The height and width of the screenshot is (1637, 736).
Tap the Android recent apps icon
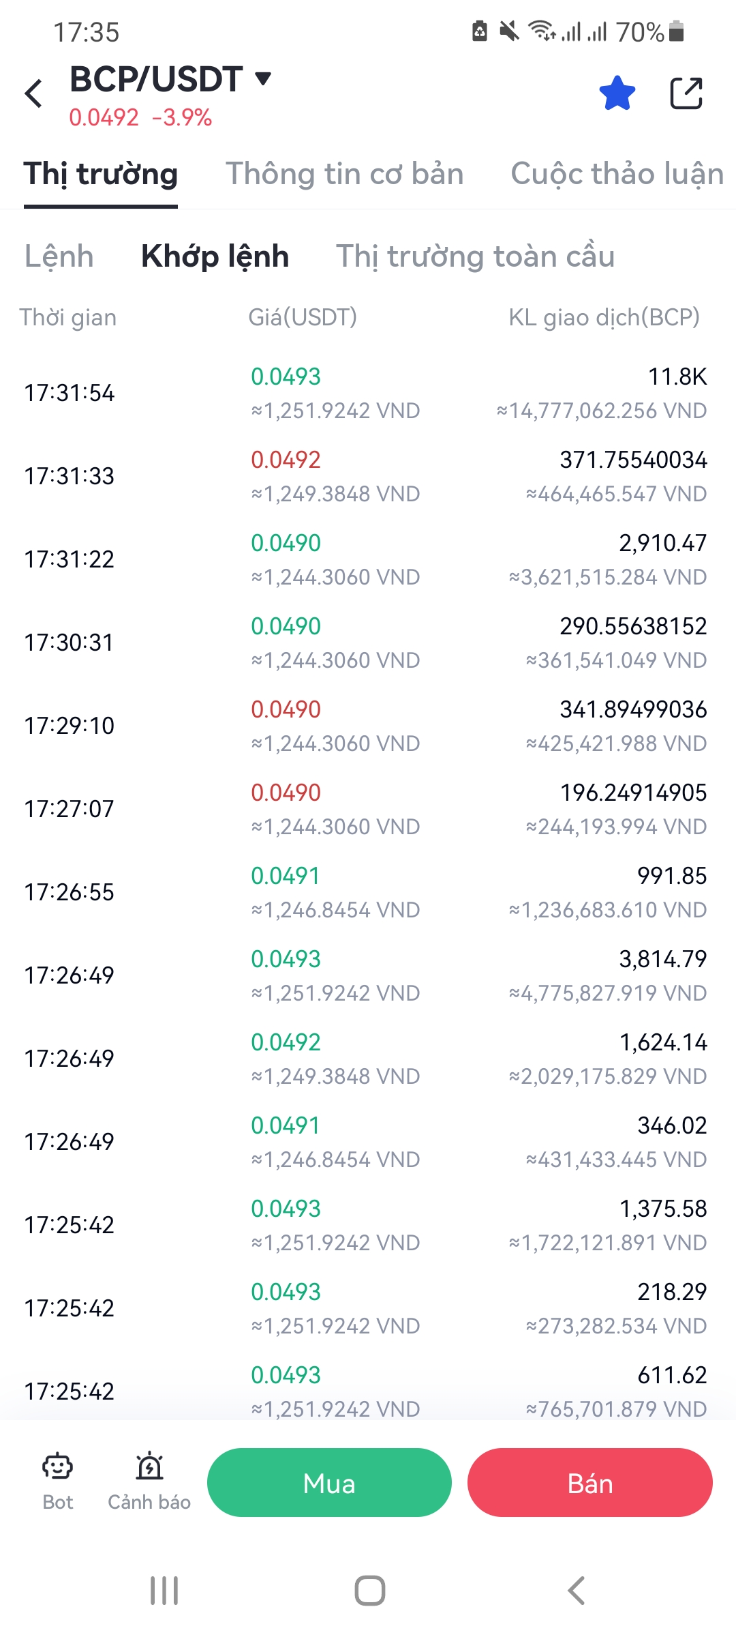tap(164, 1591)
